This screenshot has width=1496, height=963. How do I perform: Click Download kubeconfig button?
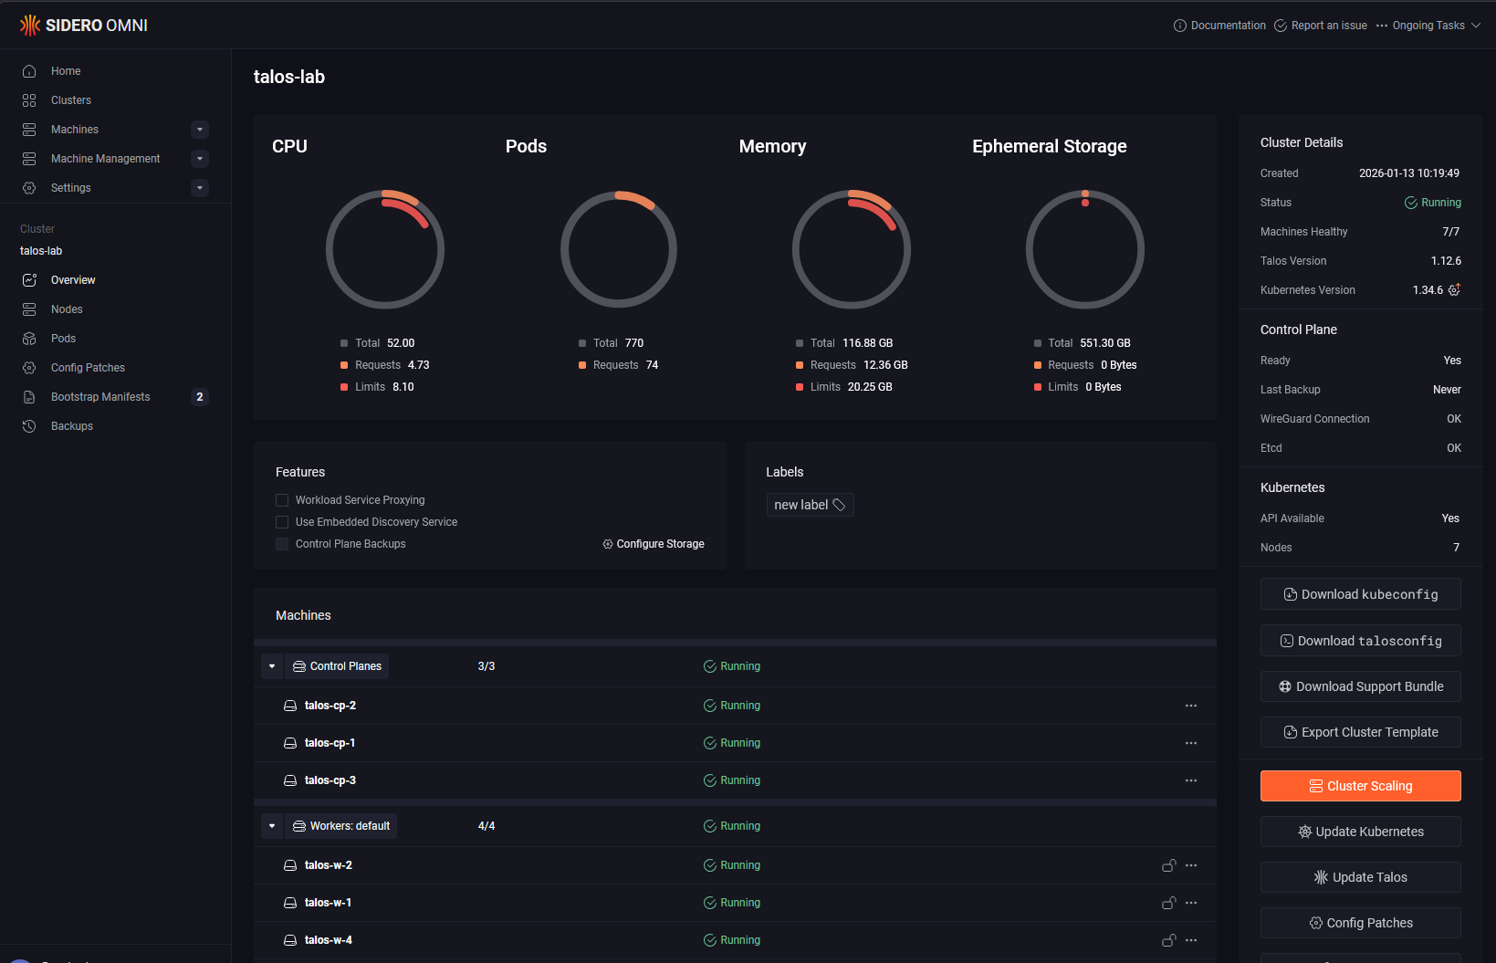pos(1360,594)
